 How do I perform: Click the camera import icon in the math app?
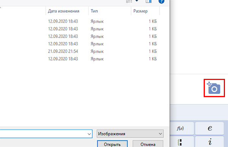pyautogui.click(x=214, y=88)
